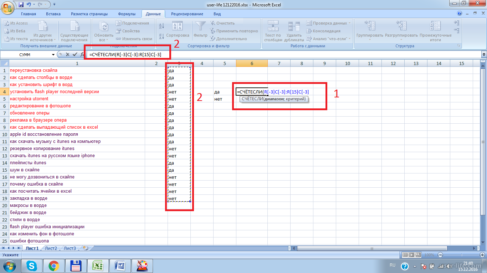
Task: Click cell with 'настройка utorrent'
Action: pyautogui.click(x=77, y=99)
